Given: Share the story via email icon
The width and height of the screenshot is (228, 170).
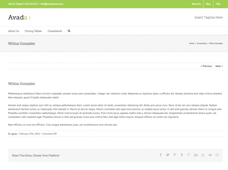Looking at the screenshot, I should (x=217, y=155).
